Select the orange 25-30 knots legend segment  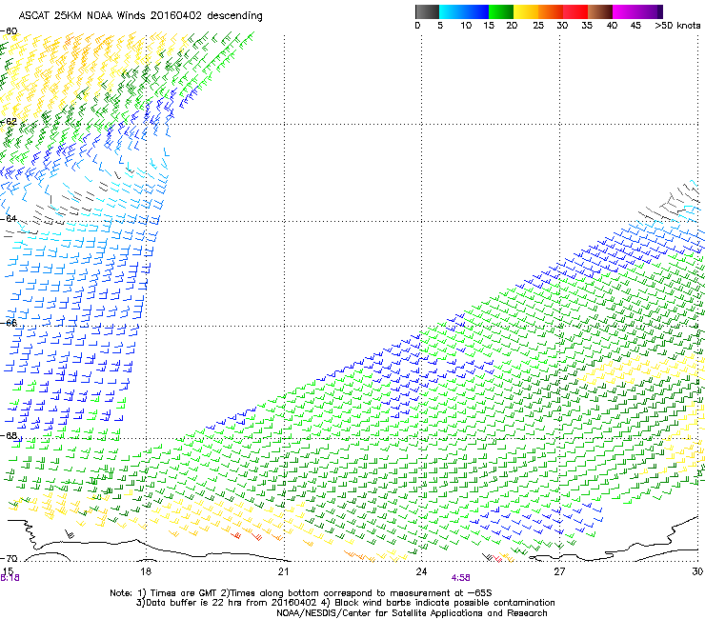(x=551, y=11)
